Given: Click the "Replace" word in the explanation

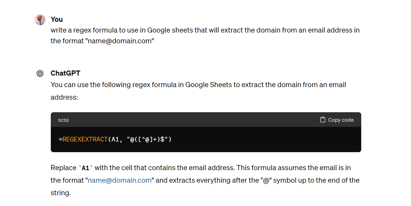Looking at the screenshot, I should 64,168.
